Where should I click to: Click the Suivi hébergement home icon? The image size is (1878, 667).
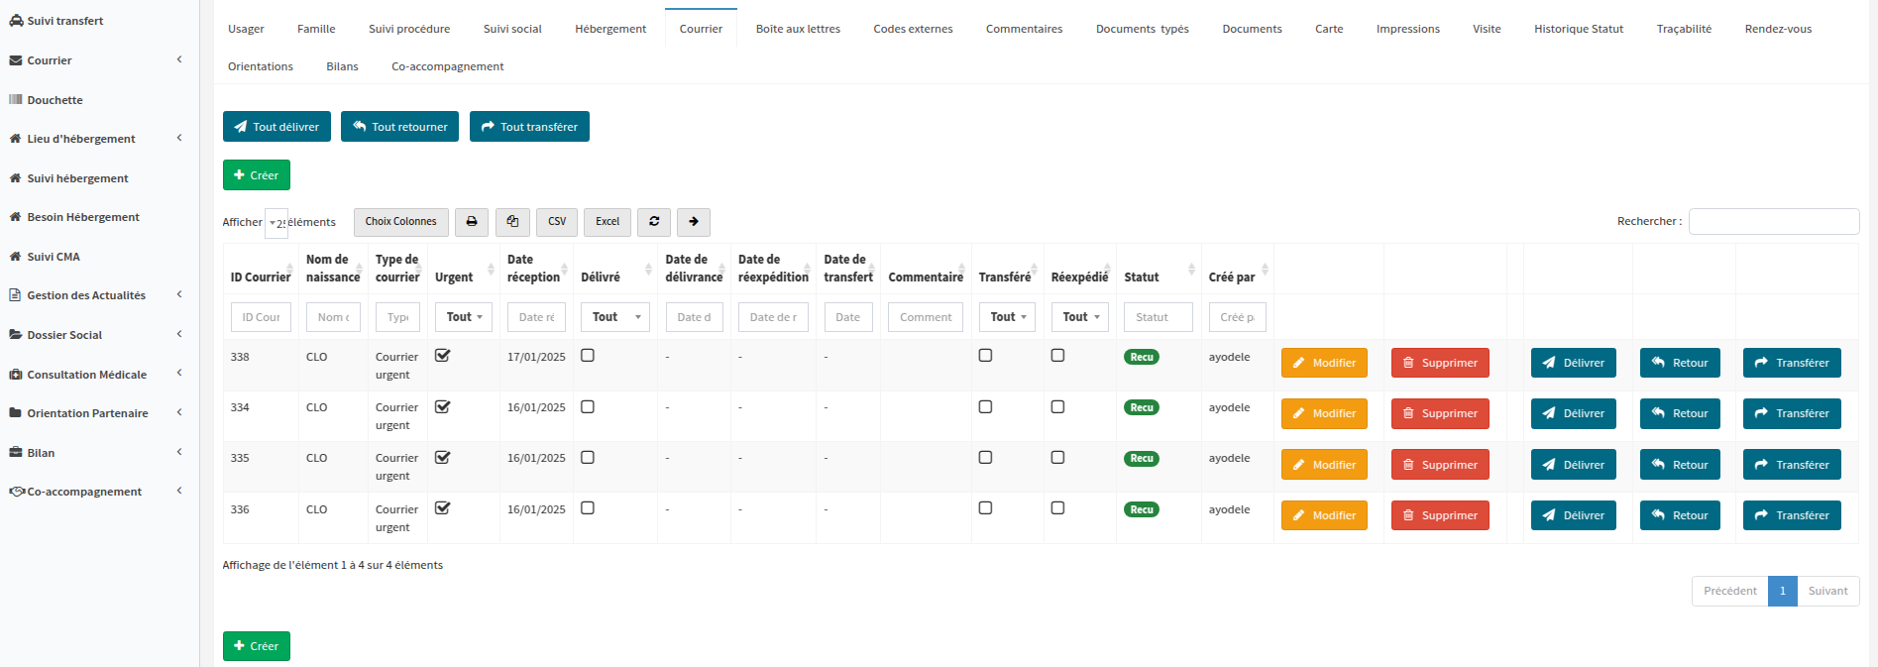(x=16, y=178)
